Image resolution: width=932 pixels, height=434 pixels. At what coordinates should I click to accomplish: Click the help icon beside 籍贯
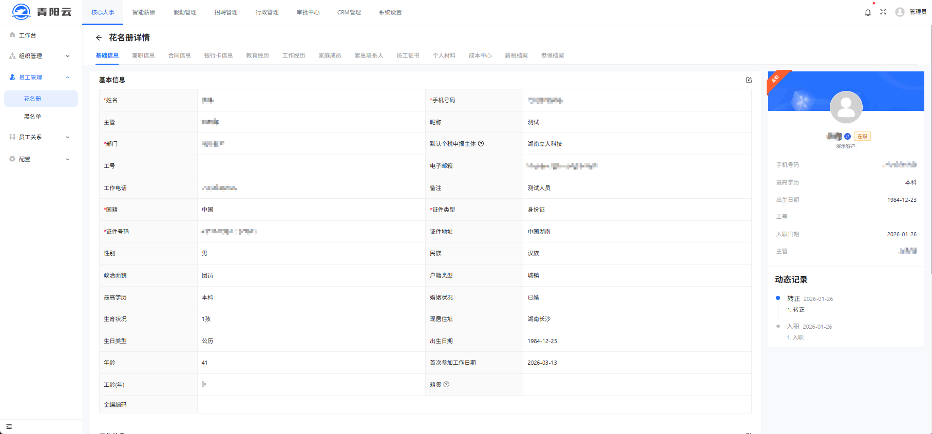tap(446, 385)
